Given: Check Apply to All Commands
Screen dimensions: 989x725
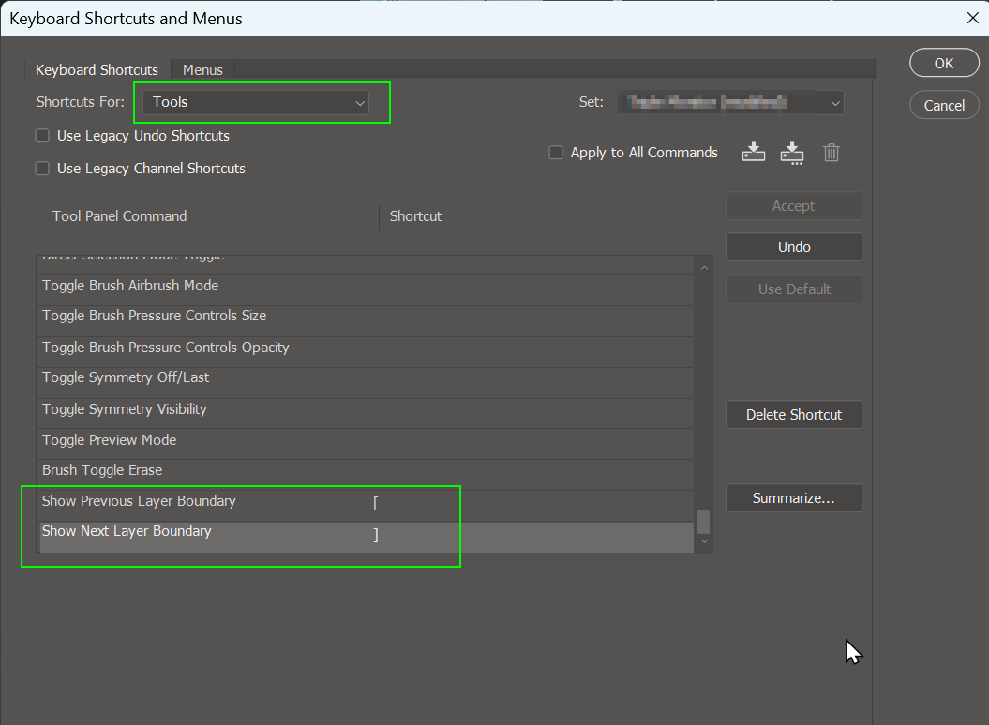Looking at the screenshot, I should point(556,152).
